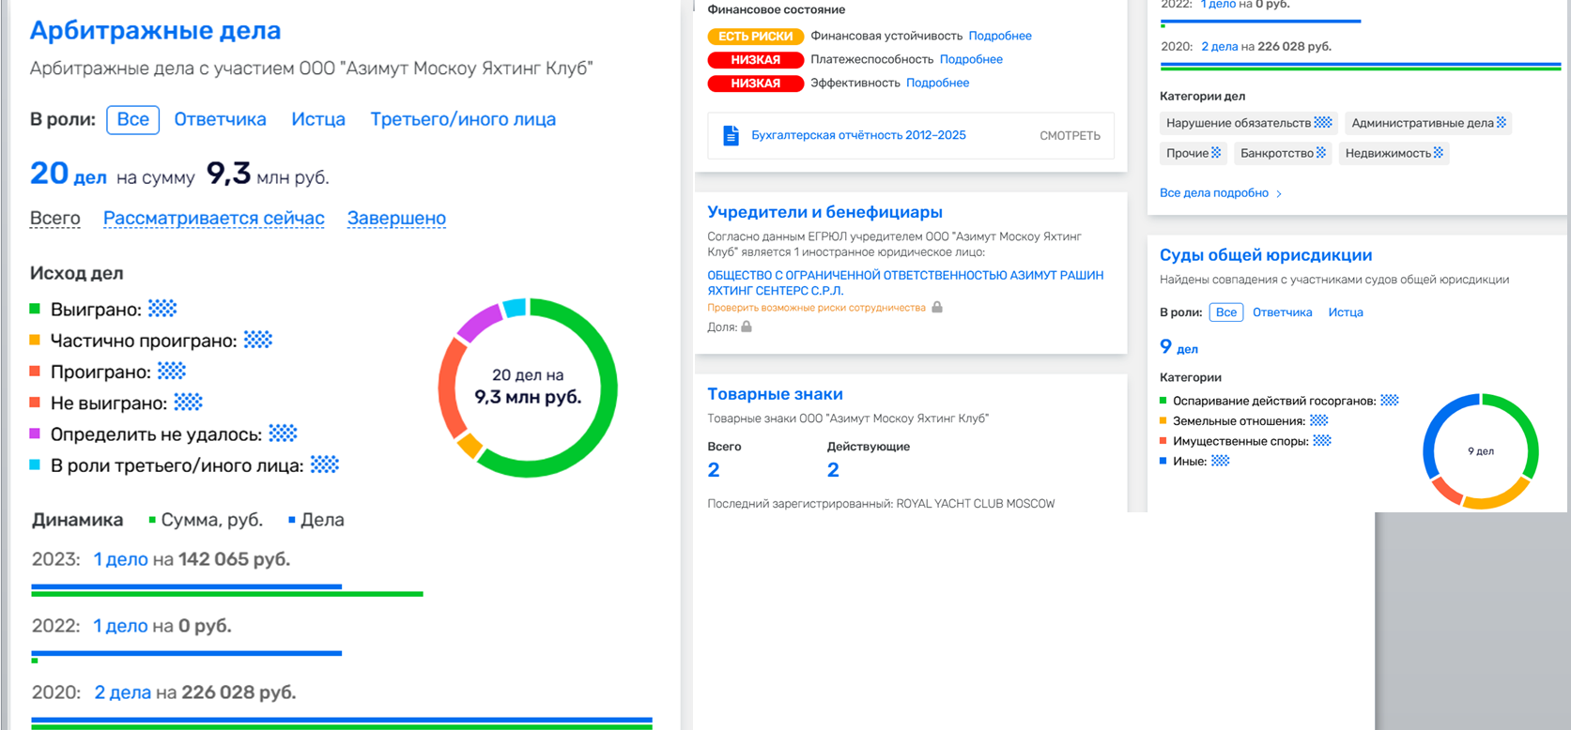This screenshot has height=730, width=1571.
Task: Filter general jurisdiction courts by Истца
Action: click(x=1346, y=312)
